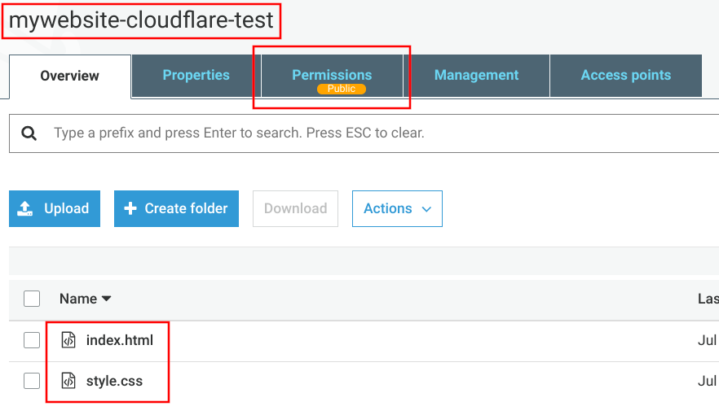This screenshot has height=415, width=719.
Task: Click the upload arrow icon
Action: tap(25, 209)
